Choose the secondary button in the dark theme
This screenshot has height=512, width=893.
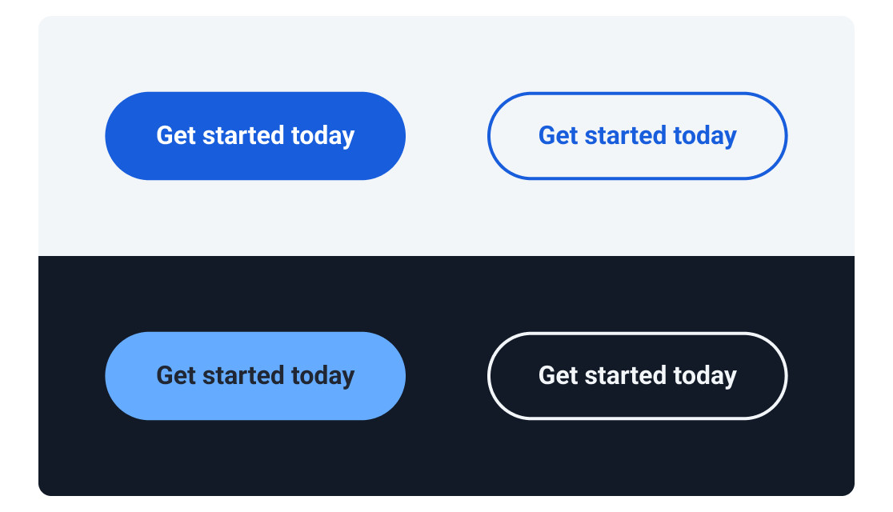point(637,376)
